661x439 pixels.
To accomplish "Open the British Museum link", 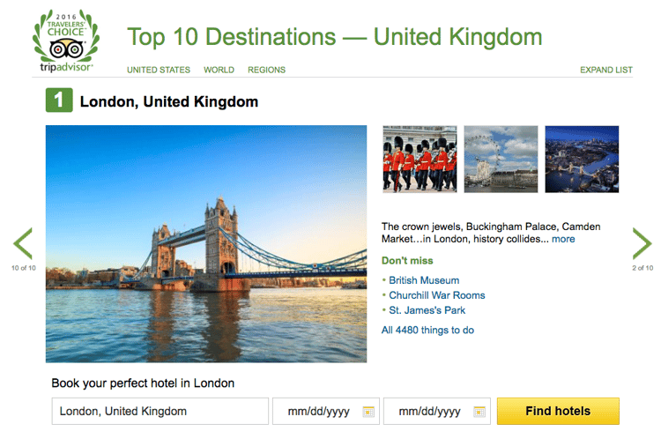I will (x=424, y=280).
